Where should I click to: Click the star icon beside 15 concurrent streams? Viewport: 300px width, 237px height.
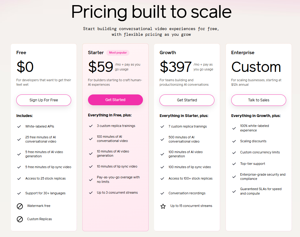(163, 206)
